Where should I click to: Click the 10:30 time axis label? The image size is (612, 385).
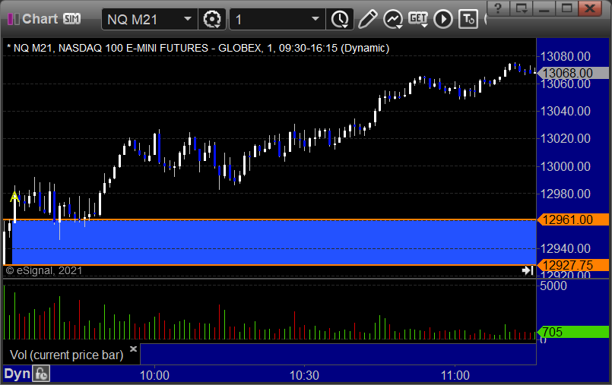point(304,375)
